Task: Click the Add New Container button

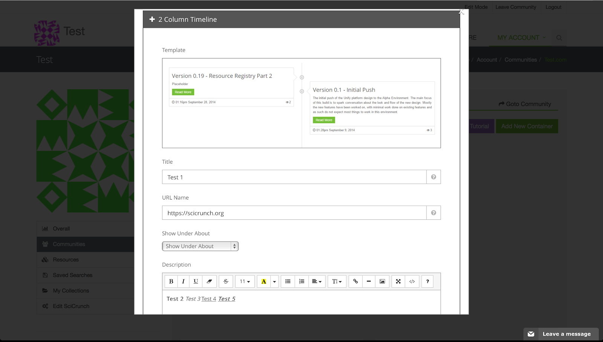Action: (527, 126)
